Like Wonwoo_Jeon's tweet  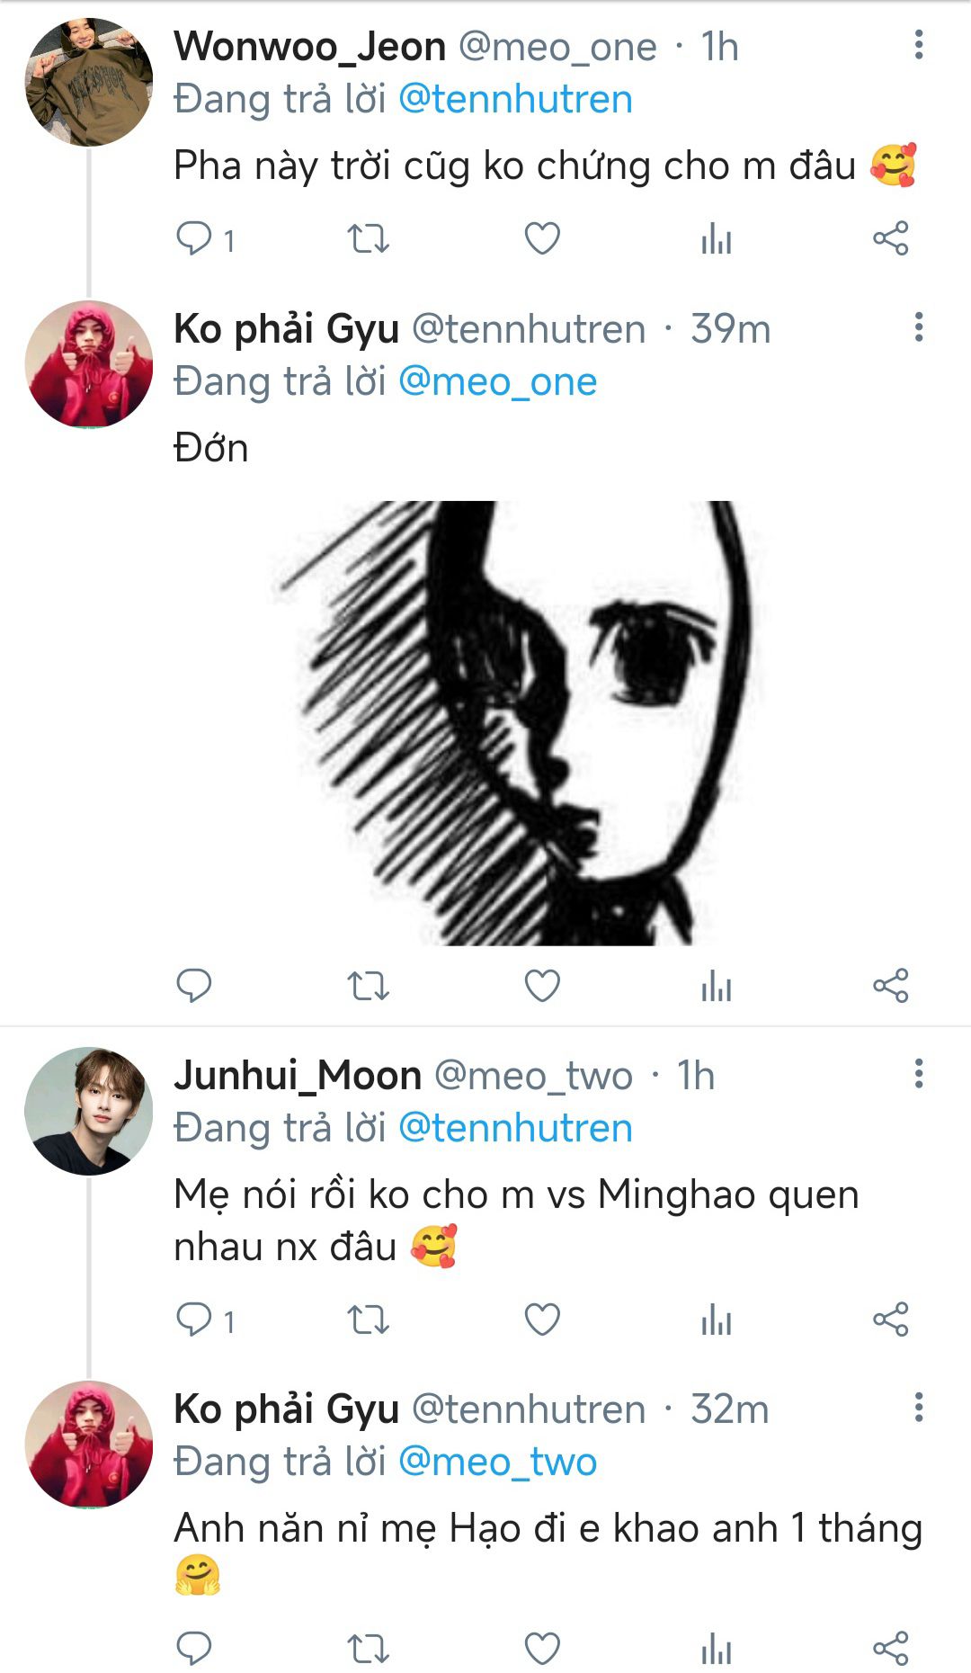(542, 239)
